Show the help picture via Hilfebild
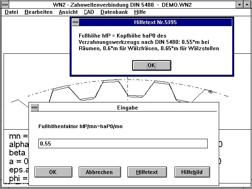 (192, 172)
